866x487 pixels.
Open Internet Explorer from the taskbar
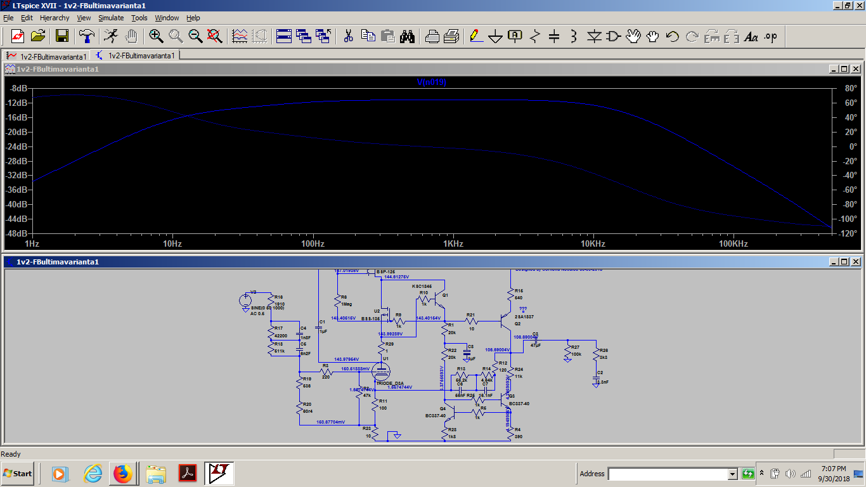click(93, 473)
